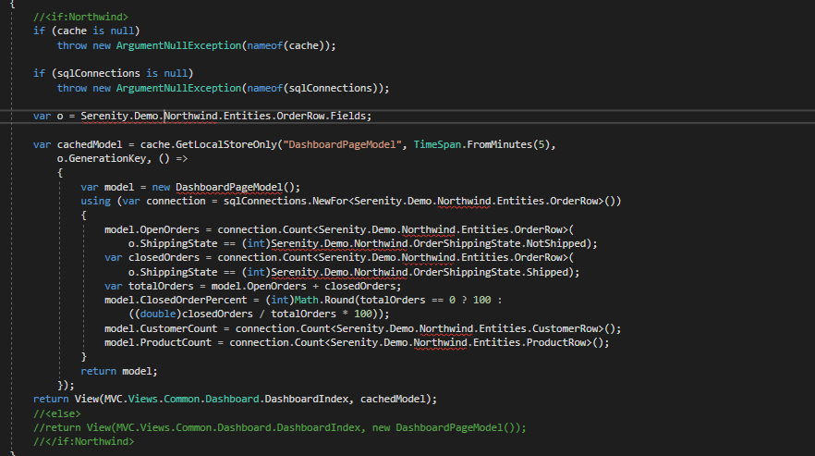Click the "DashboardPageModel" string literal
Screen dimensions: 815x456
pyautogui.click(x=342, y=144)
